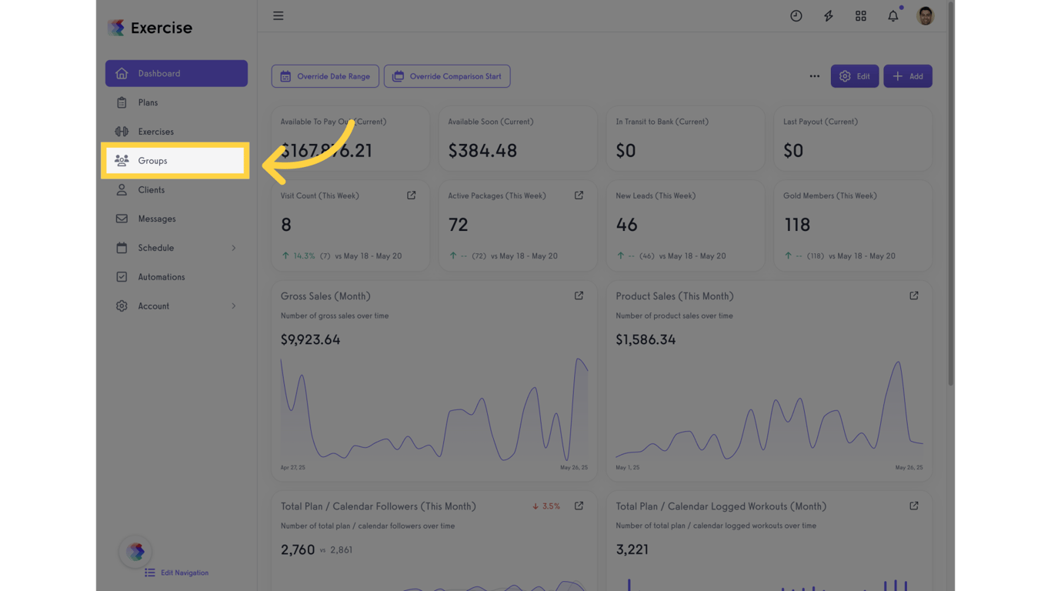Go to Dashboard in sidebar
1051x591 pixels.
[176, 73]
